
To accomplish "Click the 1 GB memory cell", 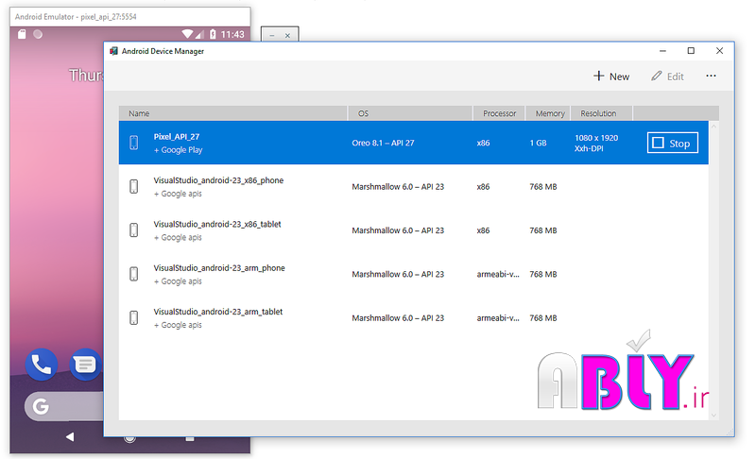I will pos(538,143).
